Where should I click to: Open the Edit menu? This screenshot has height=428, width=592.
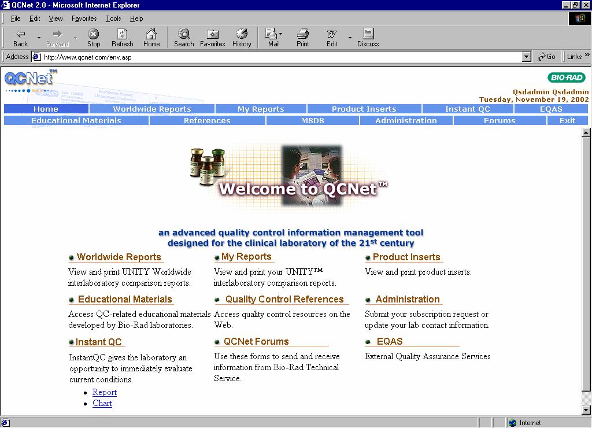[x=34, y=19]
